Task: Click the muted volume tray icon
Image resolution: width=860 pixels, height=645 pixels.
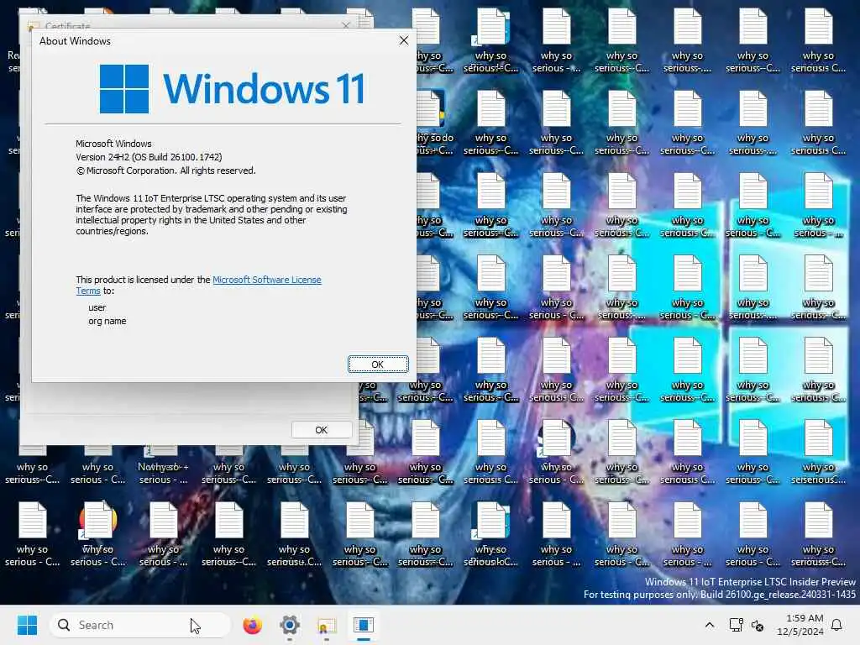Action: [758, 625]
